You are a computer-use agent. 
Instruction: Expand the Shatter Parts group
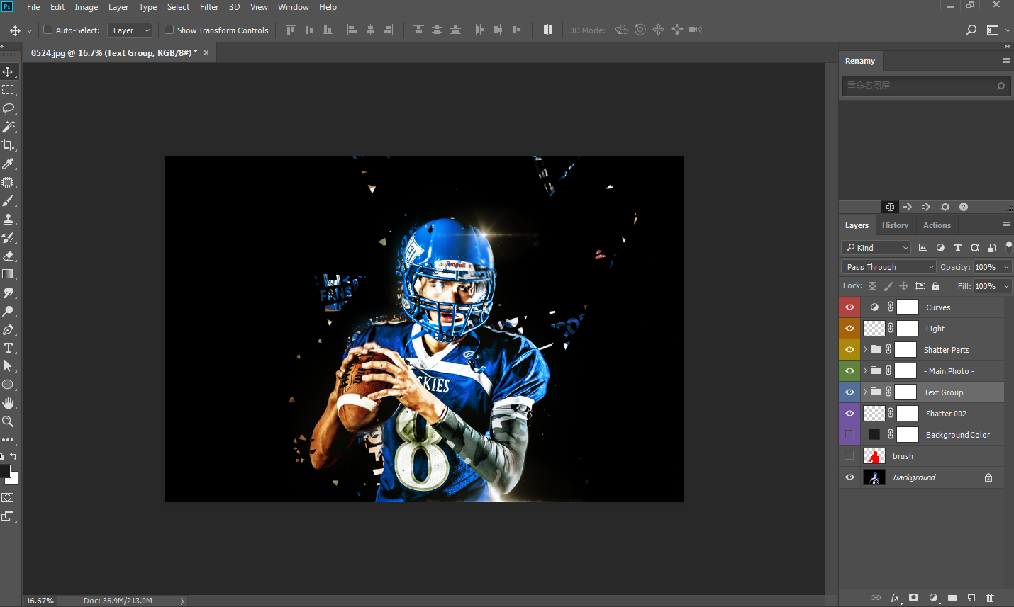click(x=865, y=350)
